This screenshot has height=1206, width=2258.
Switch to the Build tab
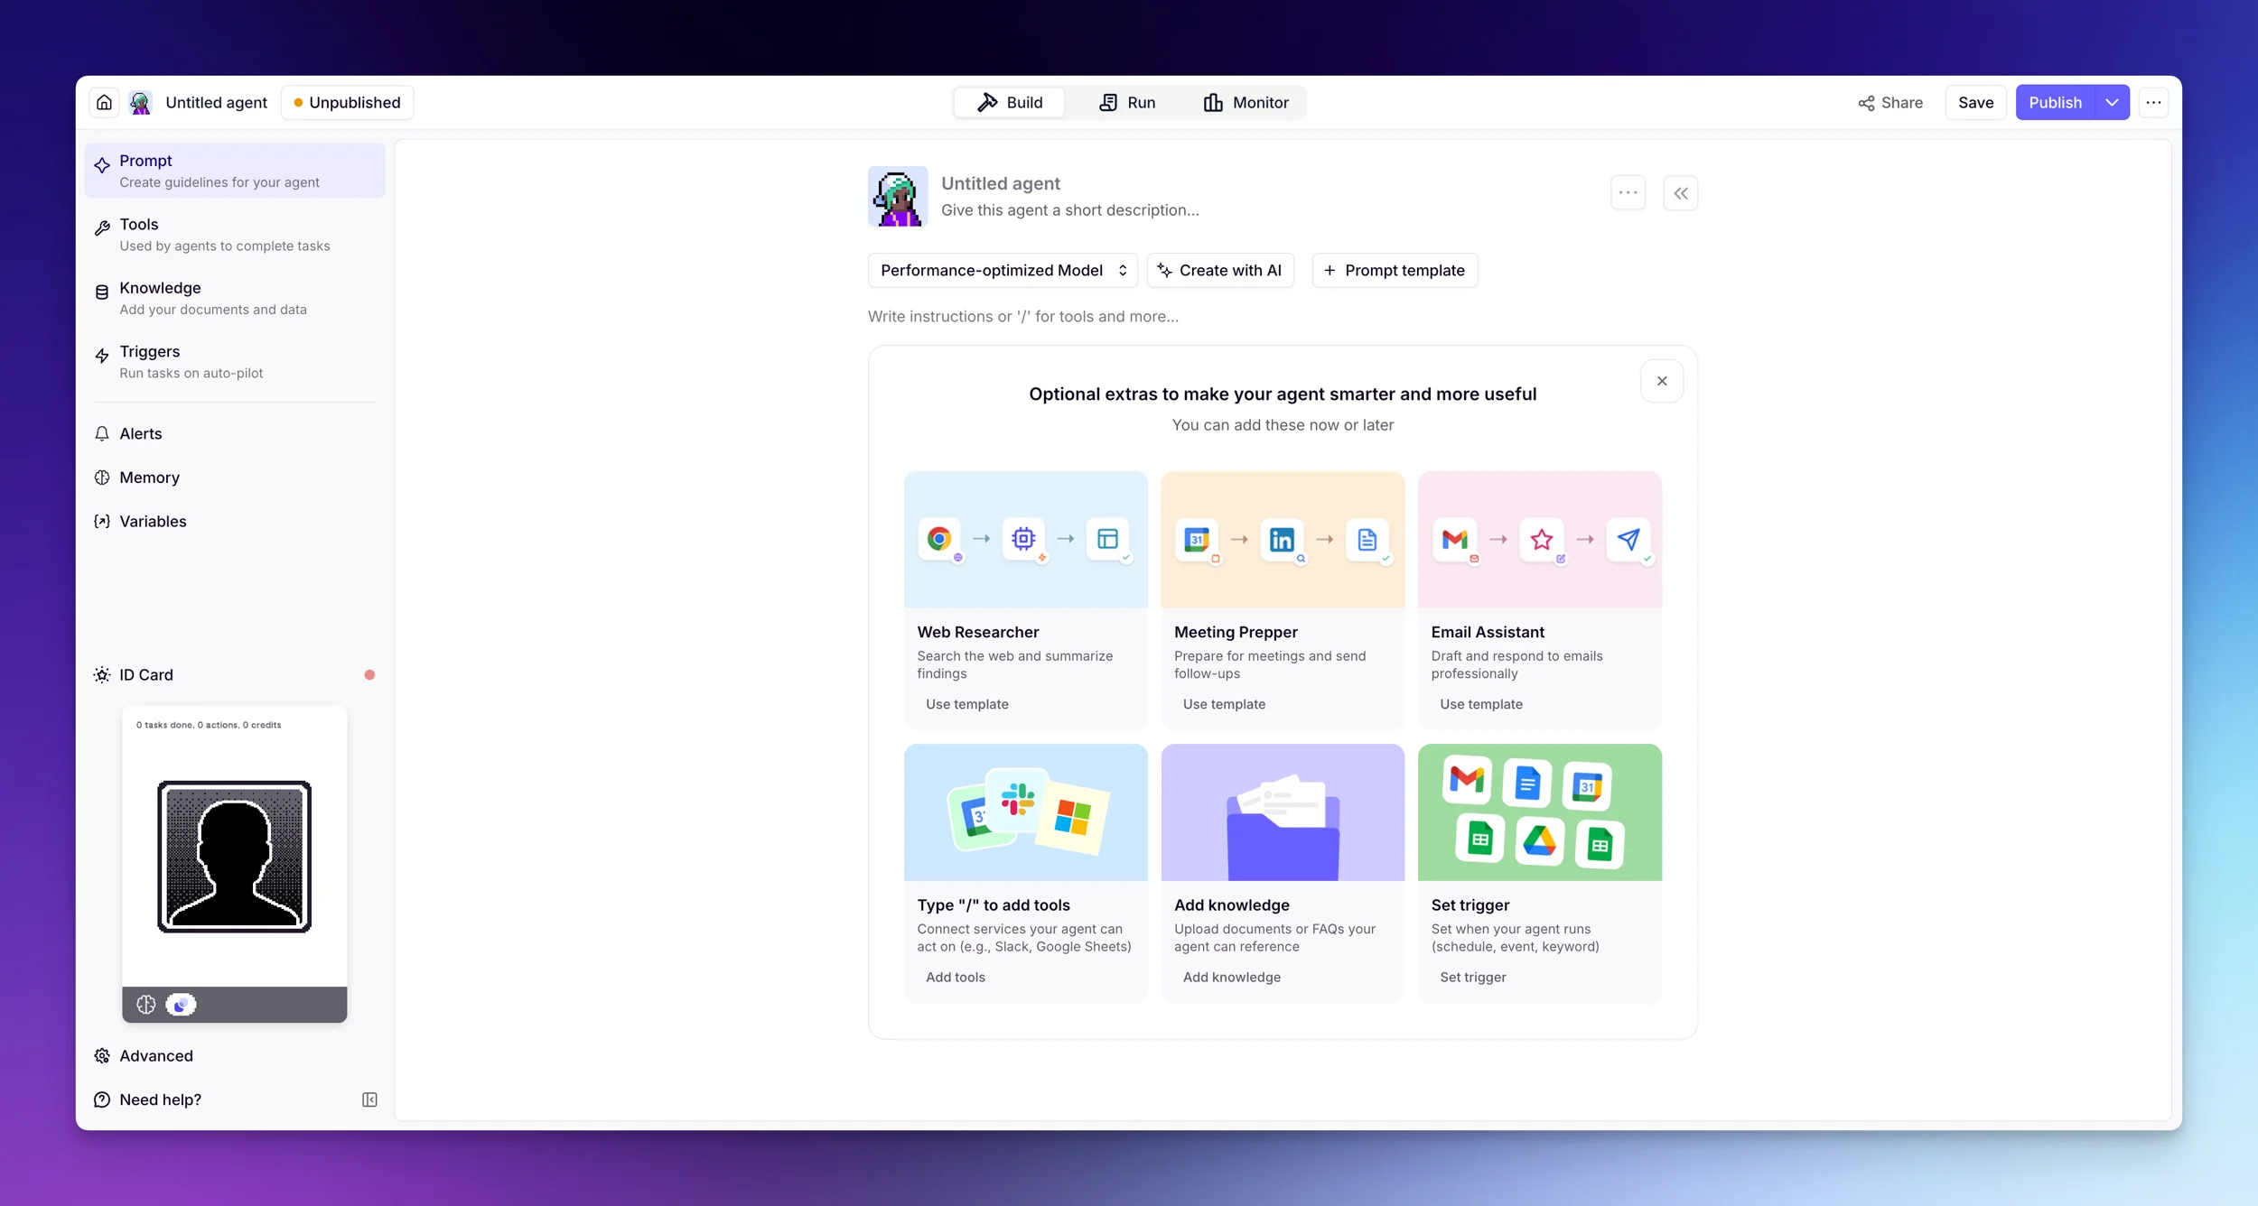(x=1010, y=103)
